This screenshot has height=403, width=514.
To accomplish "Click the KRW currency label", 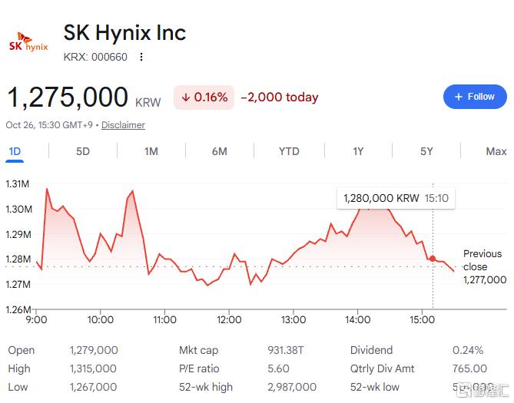I will pos(148,103).
